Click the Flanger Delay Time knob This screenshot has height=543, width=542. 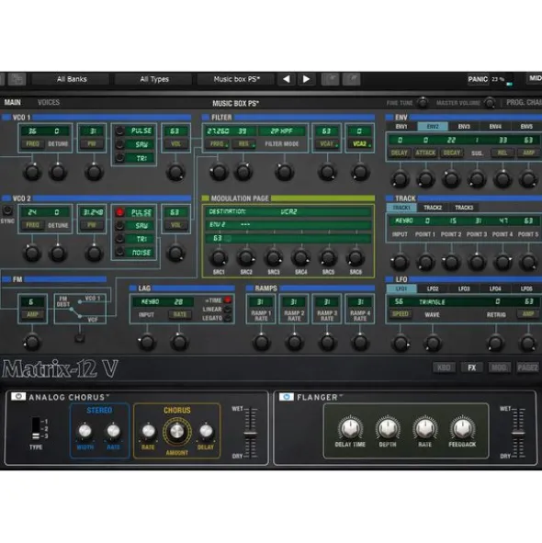coord(350,428)
